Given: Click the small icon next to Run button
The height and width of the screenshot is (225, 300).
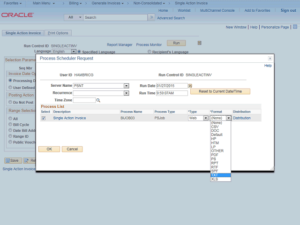Looking at the screenshot, I should click(199, 43).
